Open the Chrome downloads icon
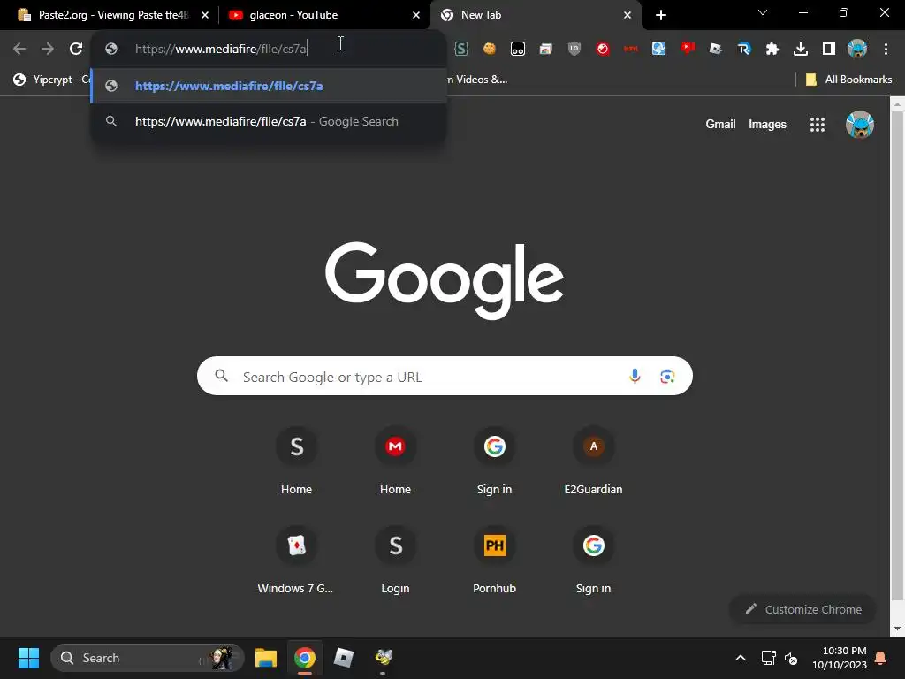This screenshot has height=679, width=905. coord(801,49)
